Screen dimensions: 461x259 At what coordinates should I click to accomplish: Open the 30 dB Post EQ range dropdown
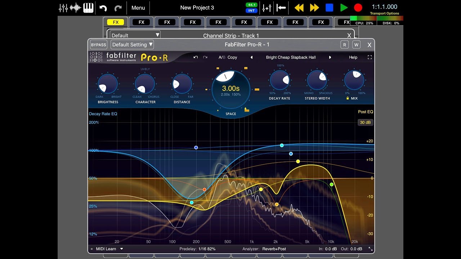point(365,122)
